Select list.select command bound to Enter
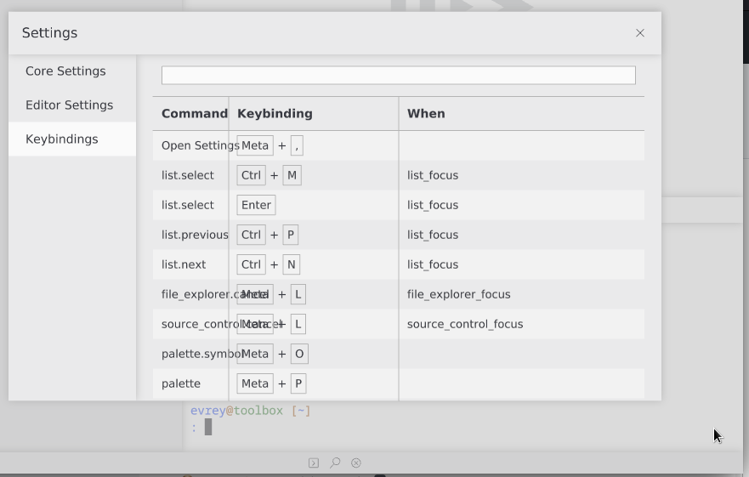 coord(187,205)
